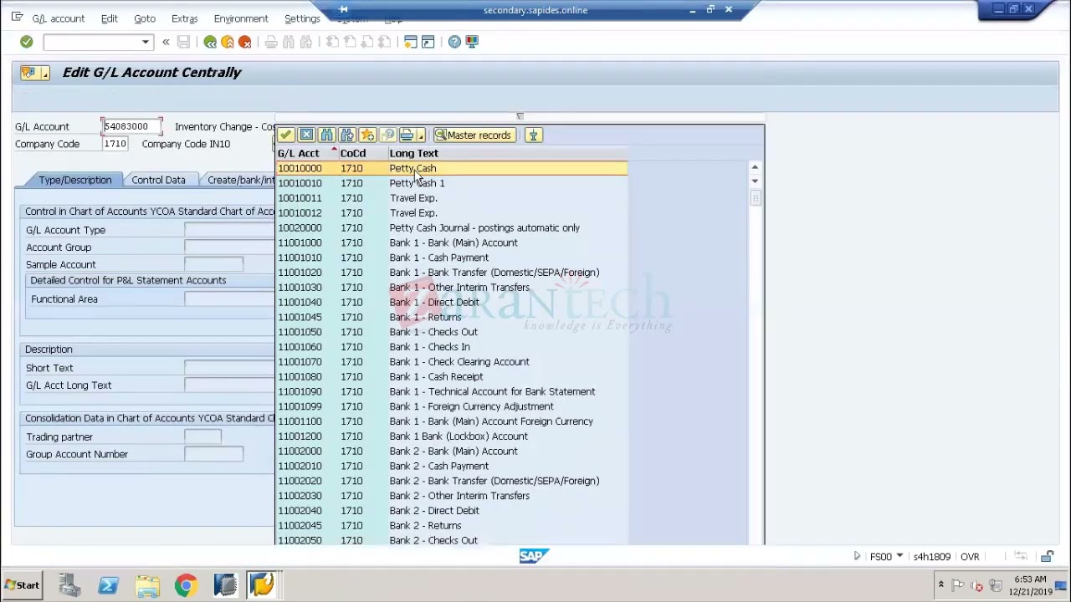Sort by G/L Acct column header
The height and width of the screenshot is (602, 1071).
(306, 153)
